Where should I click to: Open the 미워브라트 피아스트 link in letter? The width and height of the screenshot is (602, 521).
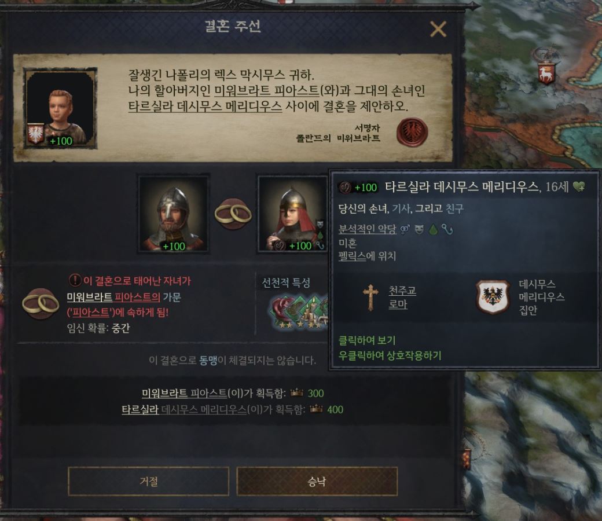266,91
